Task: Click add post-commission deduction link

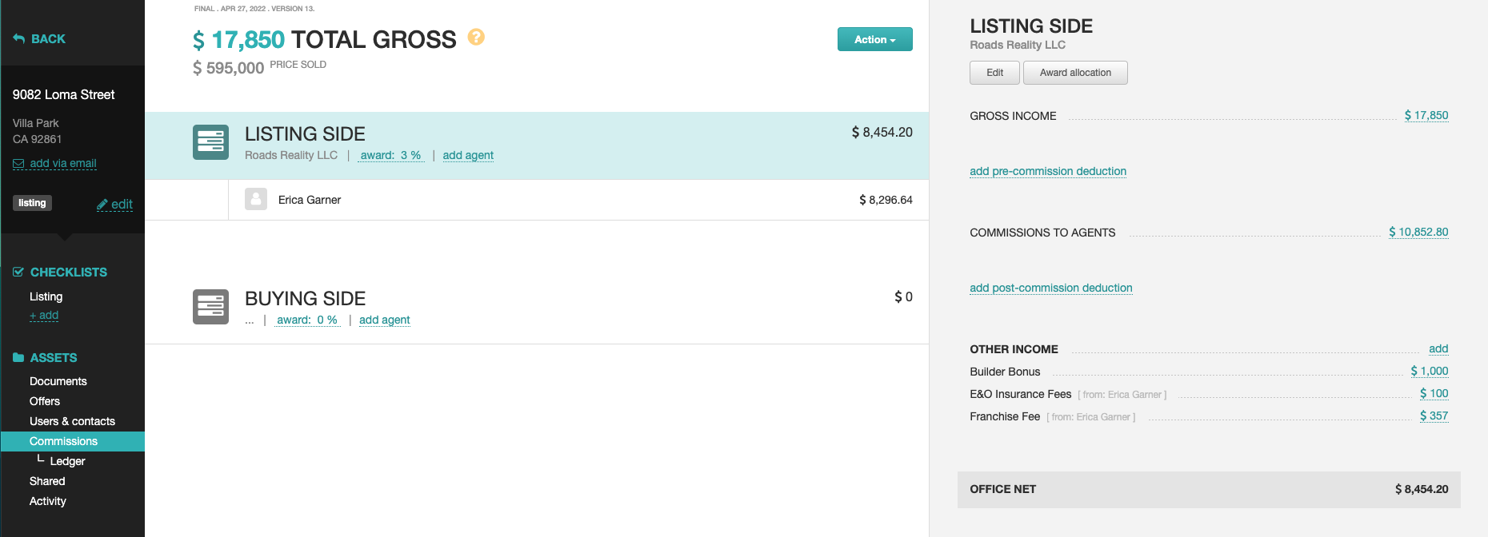Action: point(1051,288)
